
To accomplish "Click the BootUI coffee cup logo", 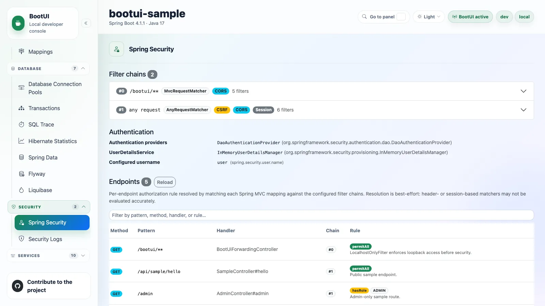I will [18, 23].
